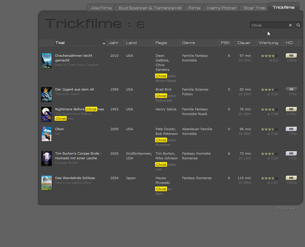Click the v2.5 by pixliq footer text
This screenshot has width=305, height=247.
287,208
